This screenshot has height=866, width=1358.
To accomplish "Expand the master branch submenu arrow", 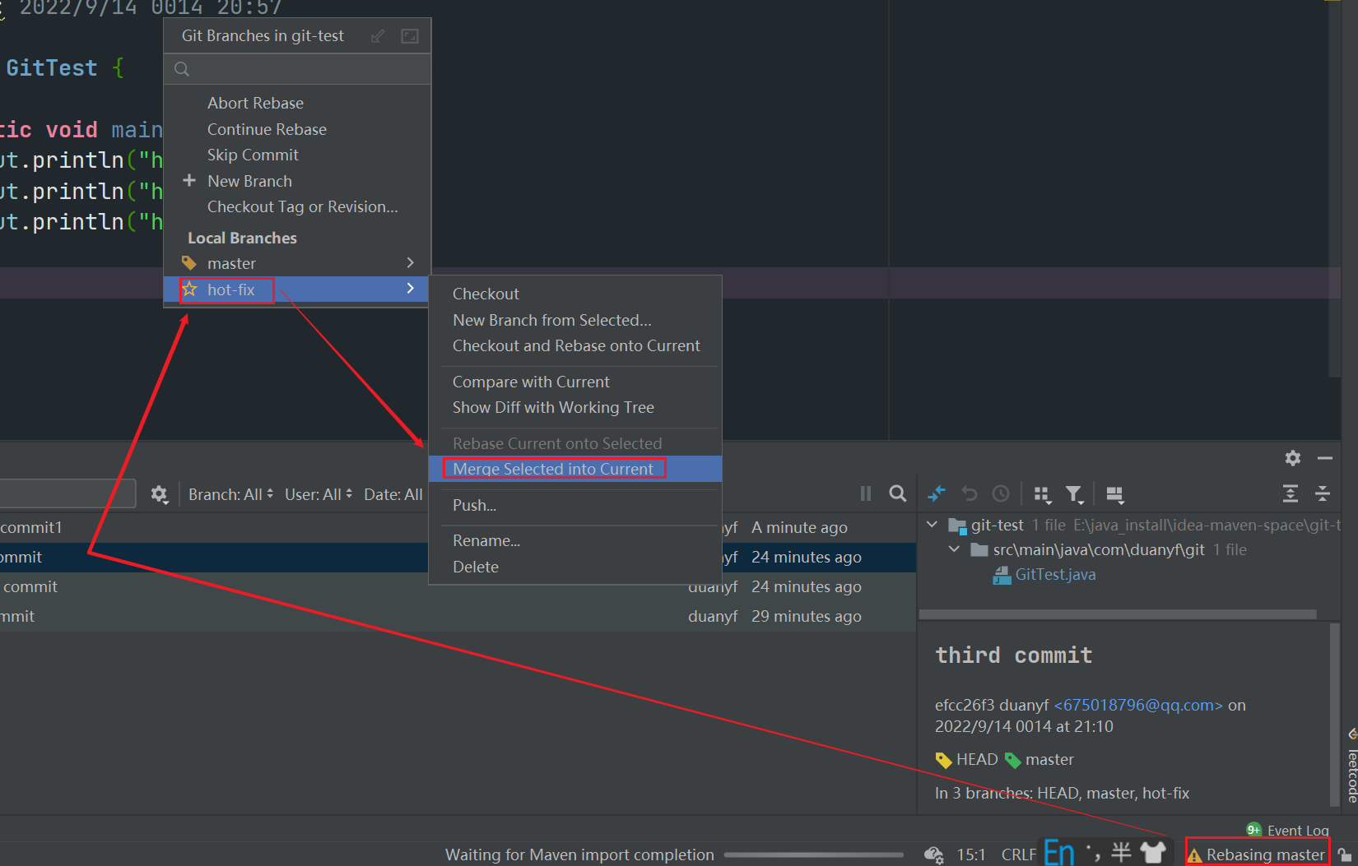I will 411,262.
